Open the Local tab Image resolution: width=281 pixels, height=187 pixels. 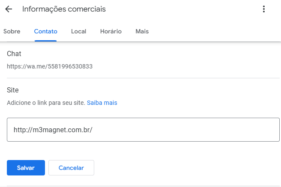[x=79, y=31]
